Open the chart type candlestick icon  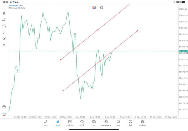click(4, 13)
